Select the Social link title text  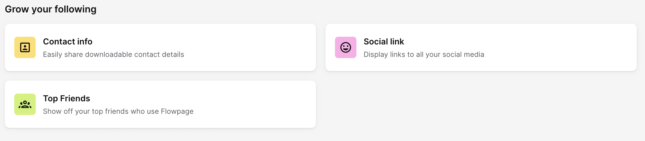pos(384,41)
